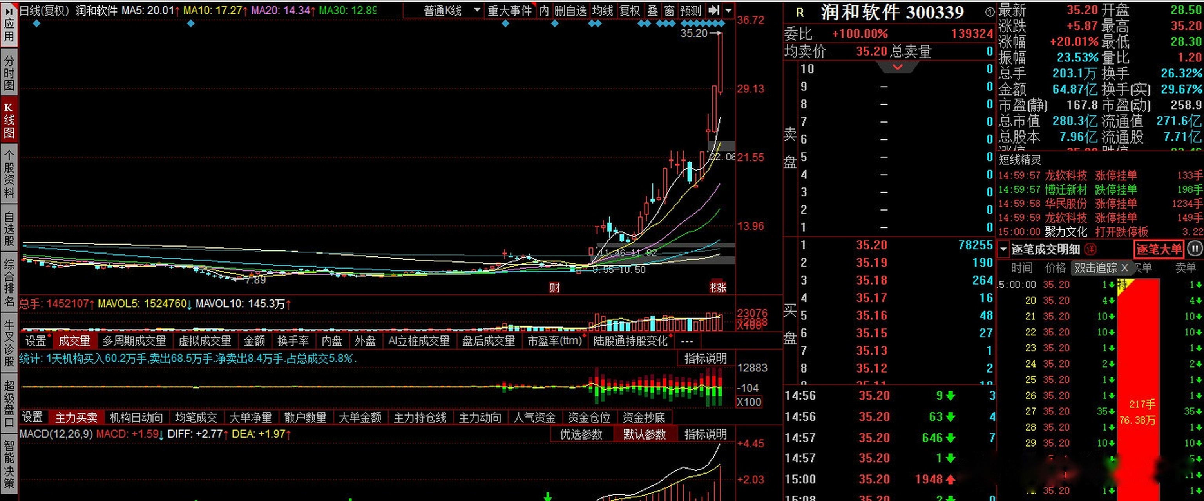Click the jump-to-end arrow icon
Screen dimensions: 1204x501
[x=713, y=10]
